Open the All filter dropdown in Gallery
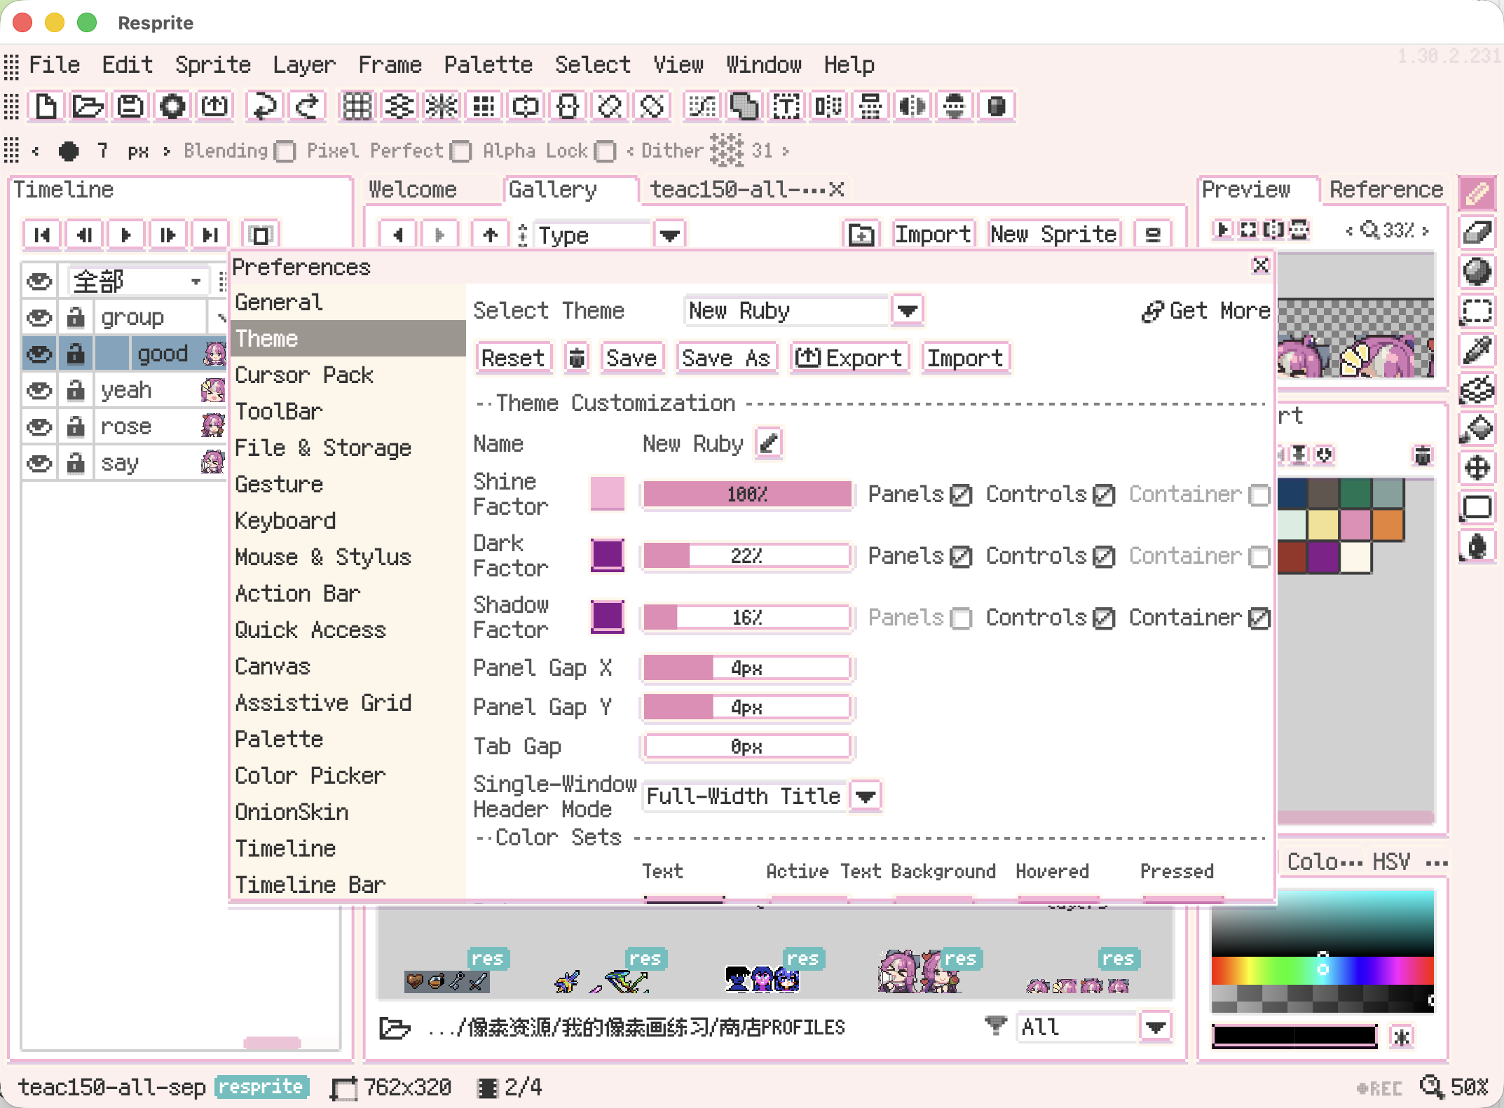1504x1108 pixels. 1156,1027
